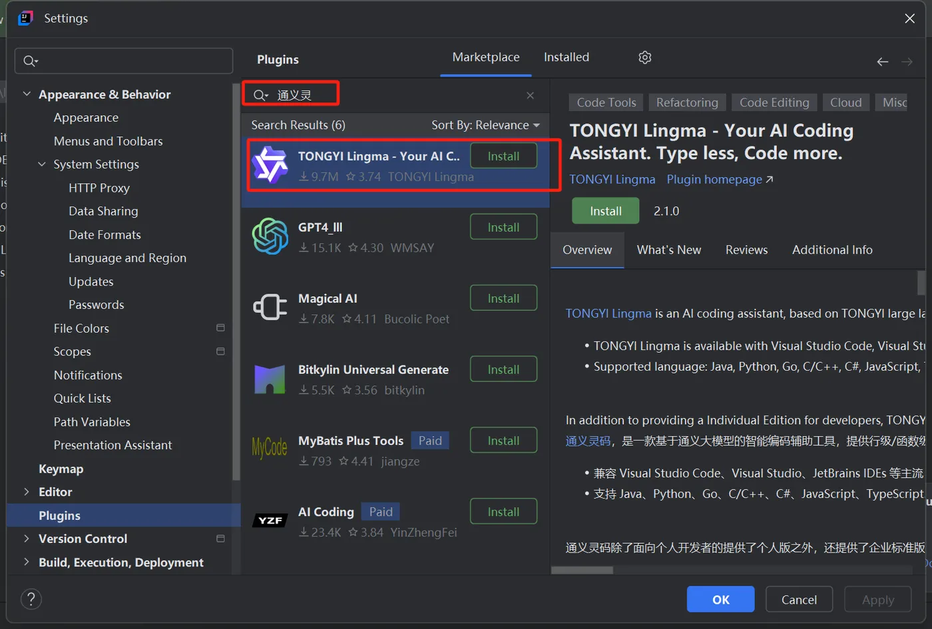Install the Magical AI plugin
The width and height of the screenshot is (932, 629).
tap(503, 298)
